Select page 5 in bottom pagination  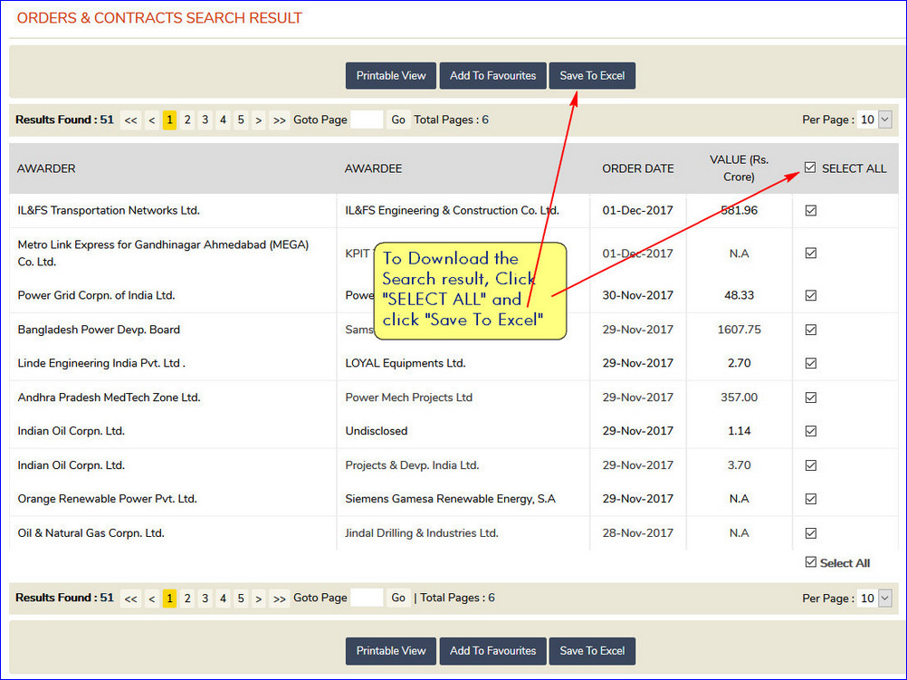point(241,599)
